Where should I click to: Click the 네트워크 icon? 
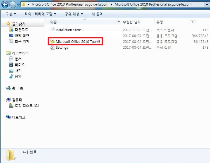8,117
